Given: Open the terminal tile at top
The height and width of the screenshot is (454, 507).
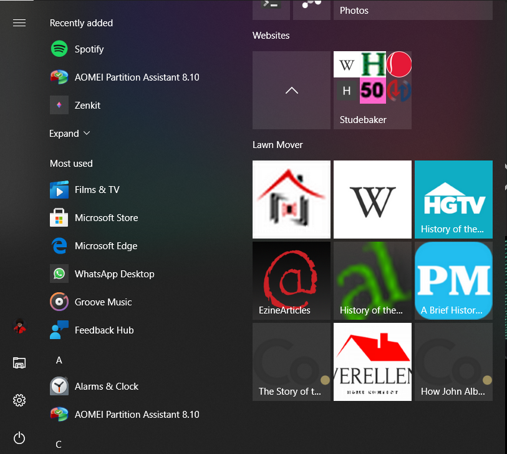Looking at the screenshot, I should tap(271, 10).
